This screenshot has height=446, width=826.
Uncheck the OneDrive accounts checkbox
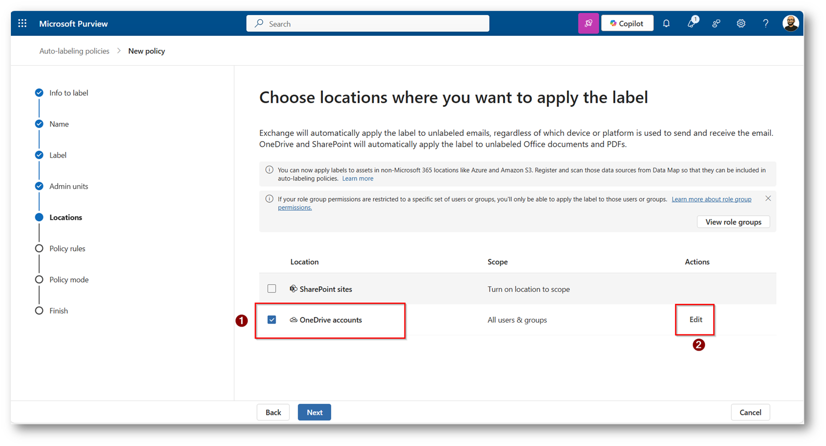[x=272, y=320]
